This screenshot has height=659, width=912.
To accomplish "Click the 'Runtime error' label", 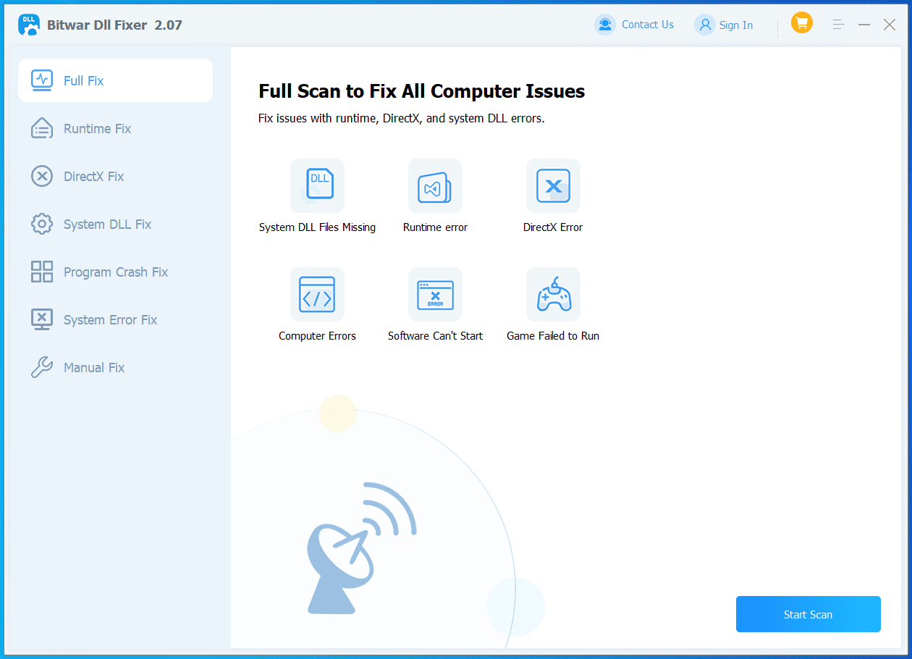I will [x=435, y=227].
